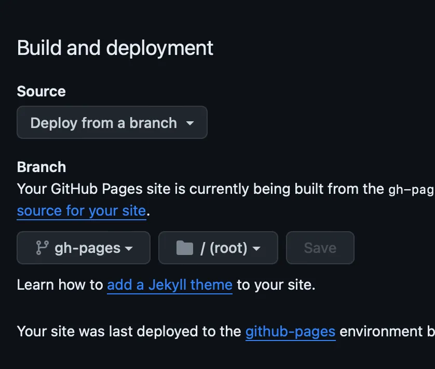This screenshot has height=369, width=435.
Task: Visit the github-pages environment link
Action: click(290, 331)
